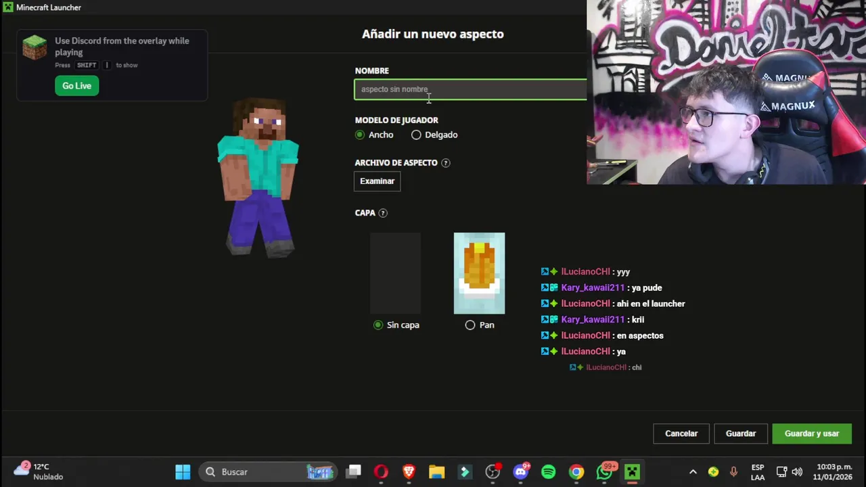
Task: Open volume control tray icon
Action: coord(797,472)
